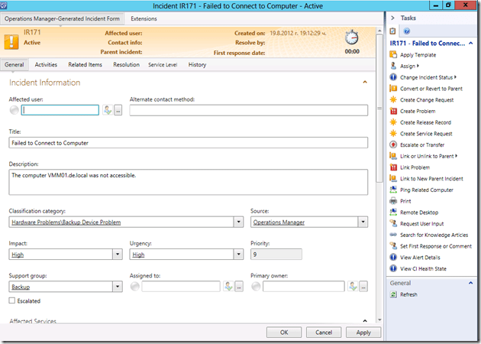Open the Resolution tab
The image size is (481, 344).
126,65
